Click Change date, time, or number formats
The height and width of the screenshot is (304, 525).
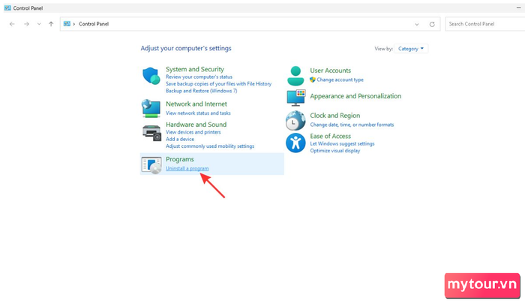tap(352, 125)
